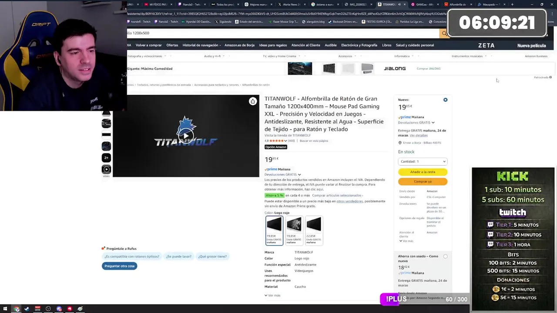The image size is (557, 313).
Task: Open Historial de navegación menu
Action: point(201,45)
